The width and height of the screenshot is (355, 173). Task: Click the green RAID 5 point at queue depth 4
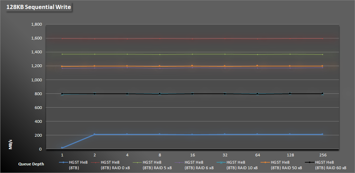tap(127, 54)
